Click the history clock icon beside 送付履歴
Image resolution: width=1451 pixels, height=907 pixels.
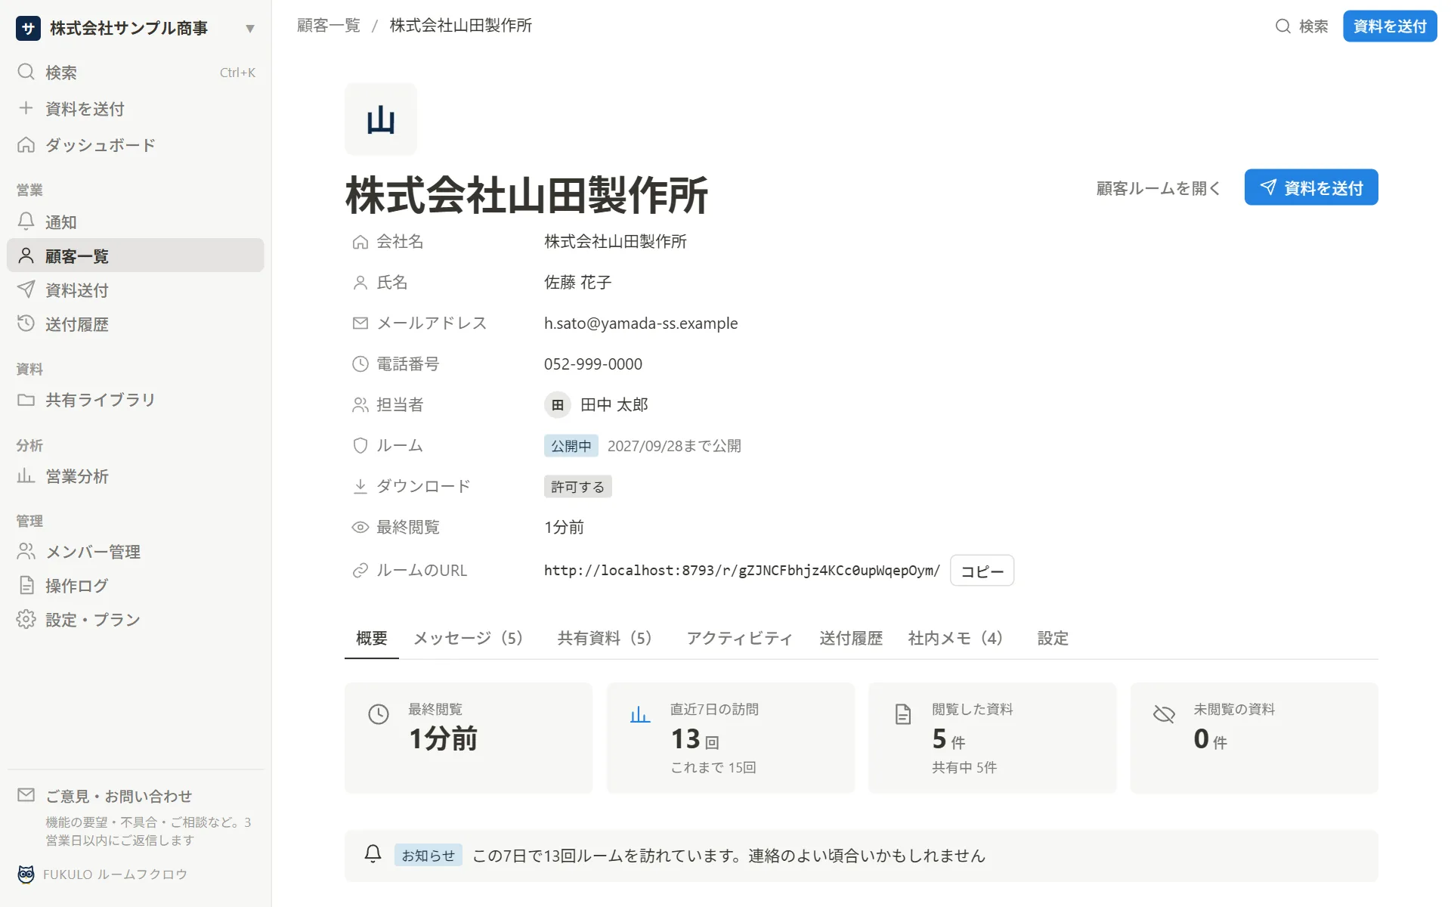tap(26, 323)
